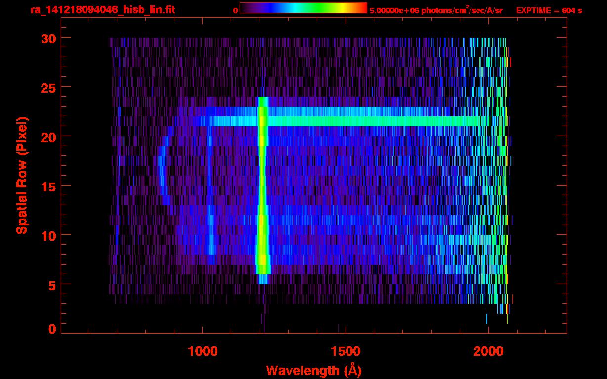Click the x-axis tick label 1500
Viewport: 607px width, 379px height.
point(345,351)
